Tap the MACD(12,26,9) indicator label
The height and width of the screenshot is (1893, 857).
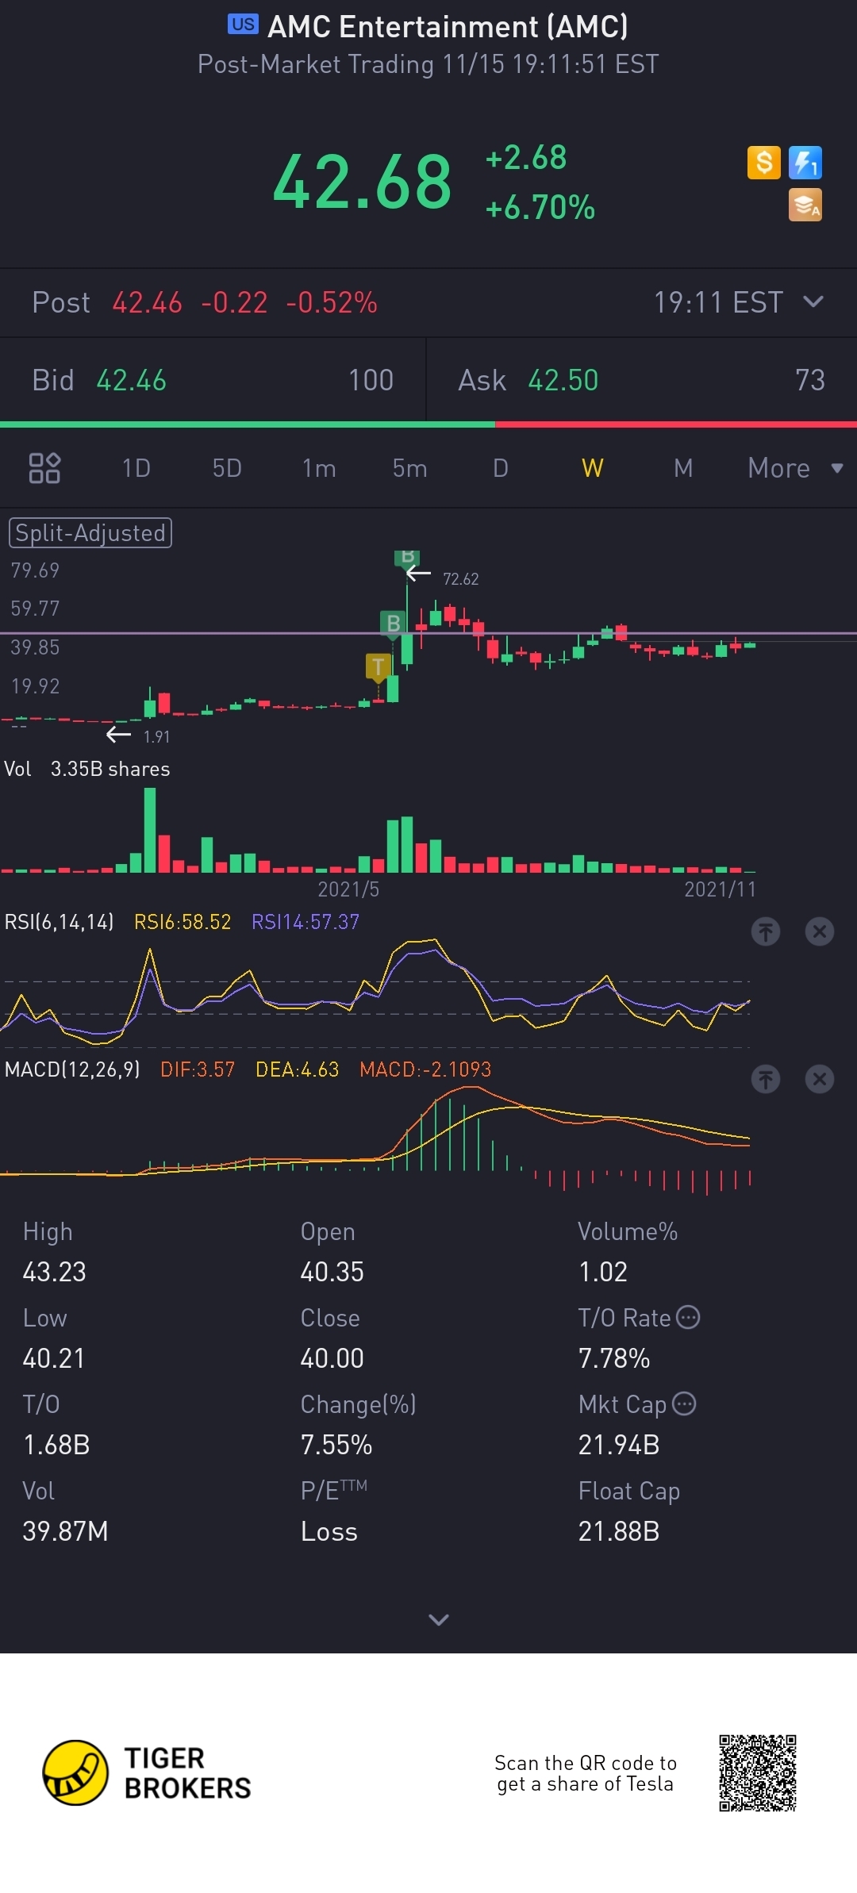(72, 1069)
